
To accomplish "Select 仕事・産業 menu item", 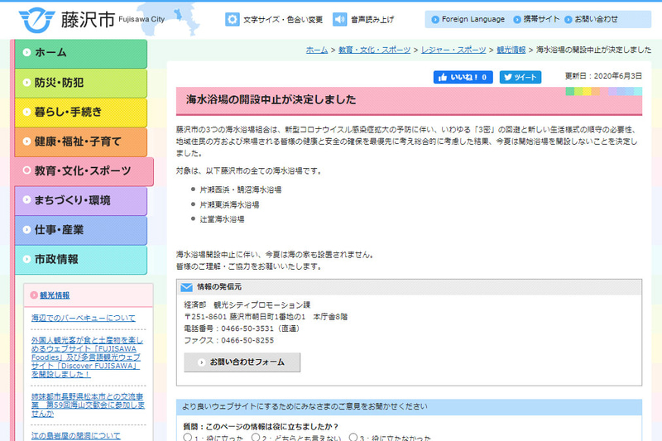I will click(x=80, y=230).
